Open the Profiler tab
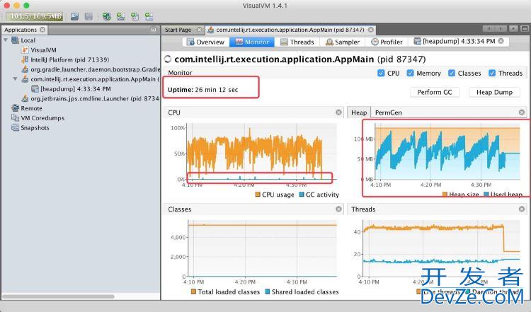This screenshot has height=312, width=531. coord(387,42)
